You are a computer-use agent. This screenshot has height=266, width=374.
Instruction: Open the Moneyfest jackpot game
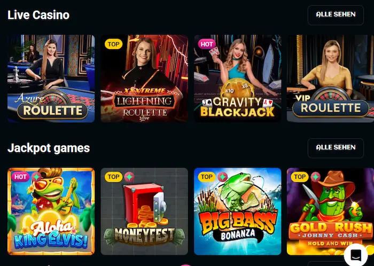(x=144, y=212)
